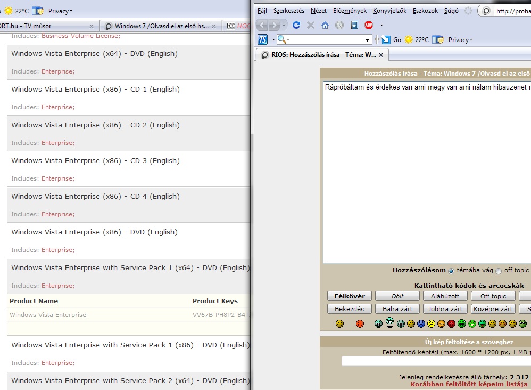
Task: Click the 'Jobbra zárt' button
Action: 445,309
